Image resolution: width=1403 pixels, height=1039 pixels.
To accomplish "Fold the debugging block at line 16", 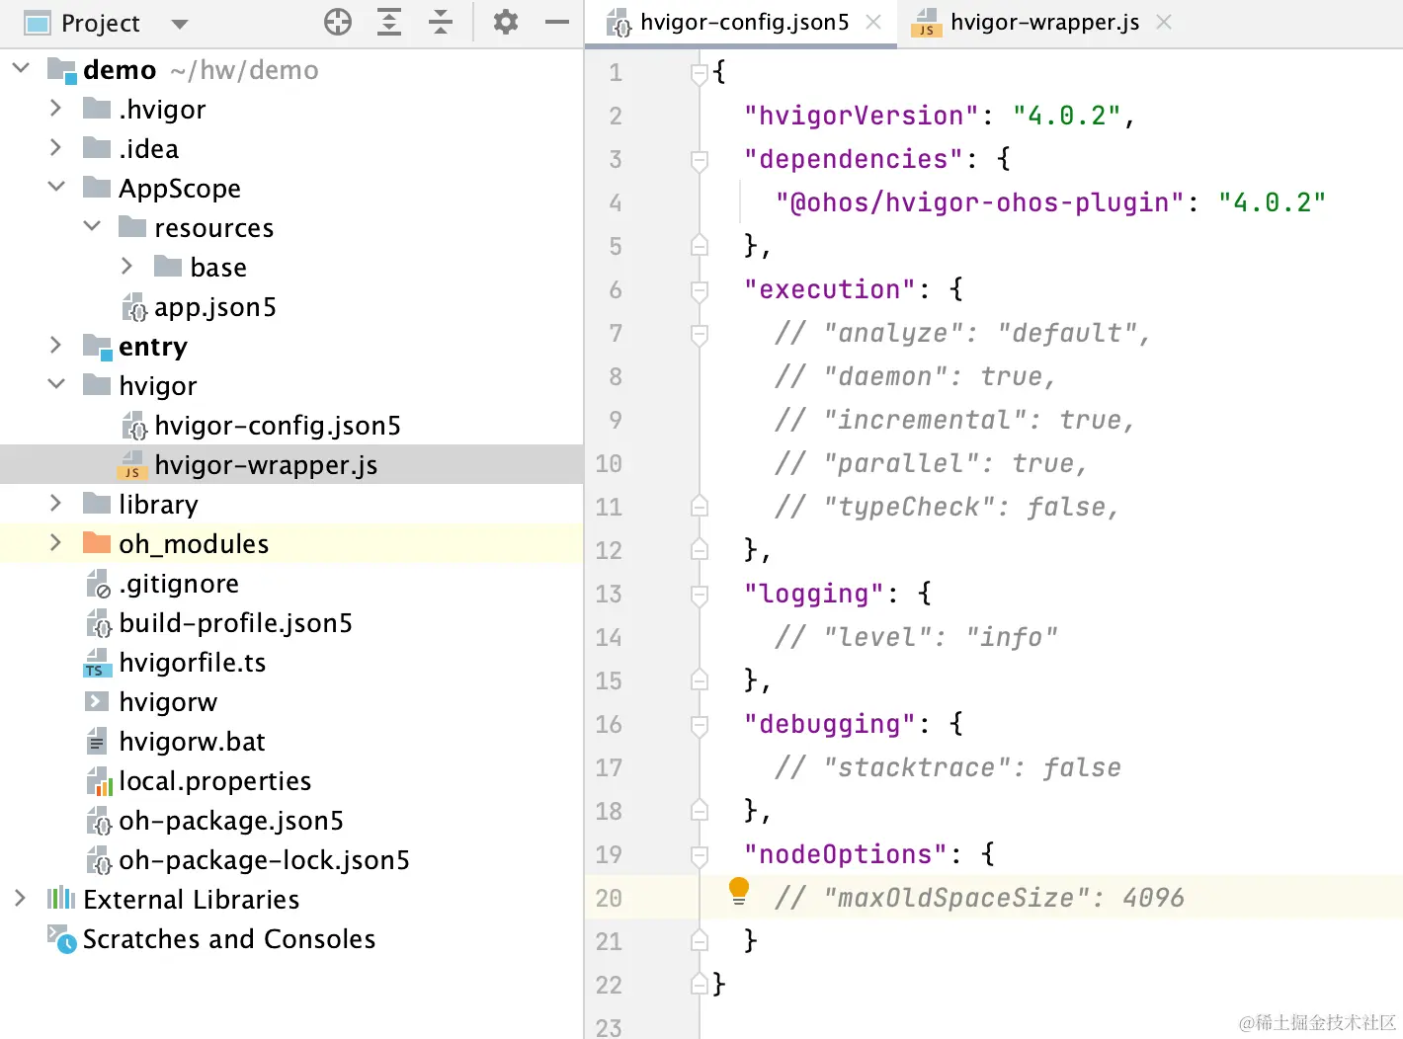I will click(700, 725).
